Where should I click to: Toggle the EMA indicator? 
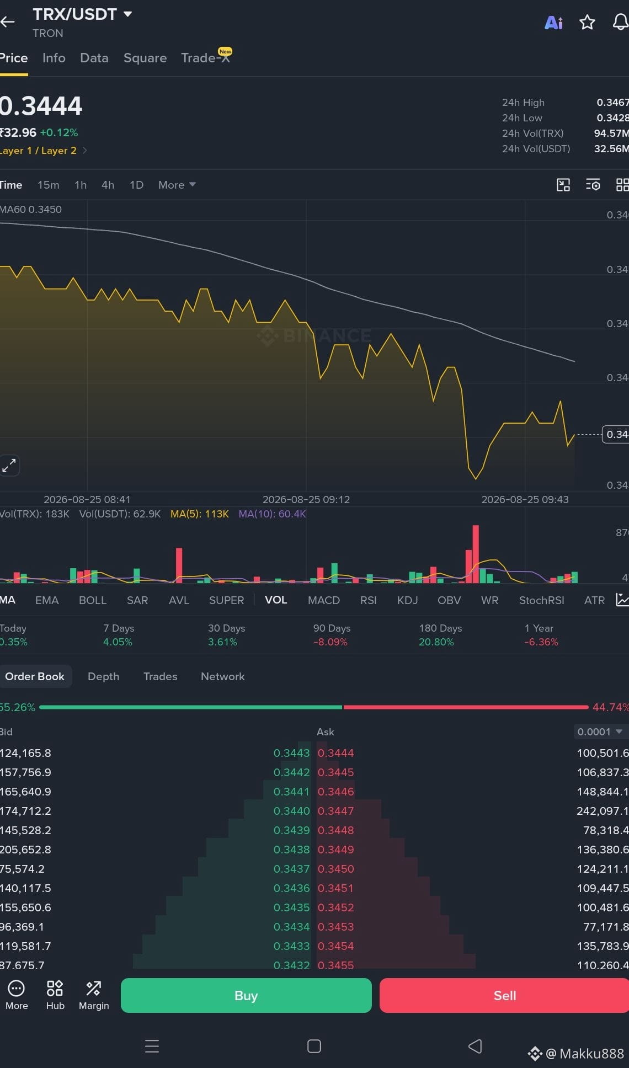47,600
